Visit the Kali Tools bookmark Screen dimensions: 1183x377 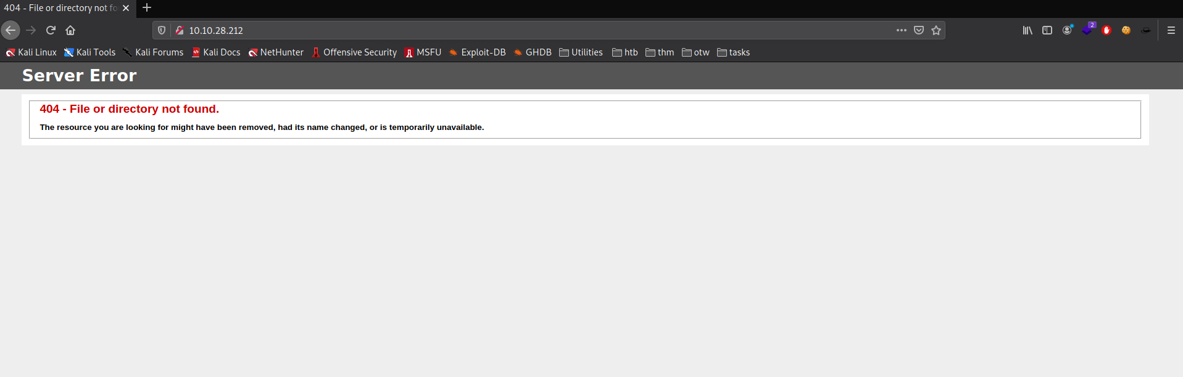pyautogui.click(x=90, y=52)
